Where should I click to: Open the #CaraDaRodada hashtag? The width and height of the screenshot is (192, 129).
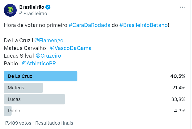[89, 25]
